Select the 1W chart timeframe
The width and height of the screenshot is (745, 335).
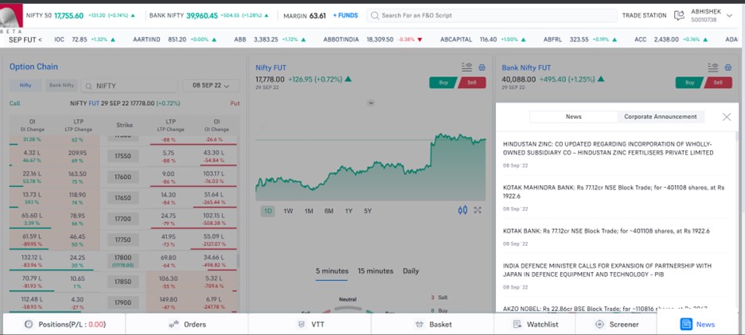pyautogui.click(x=288, y=211)
